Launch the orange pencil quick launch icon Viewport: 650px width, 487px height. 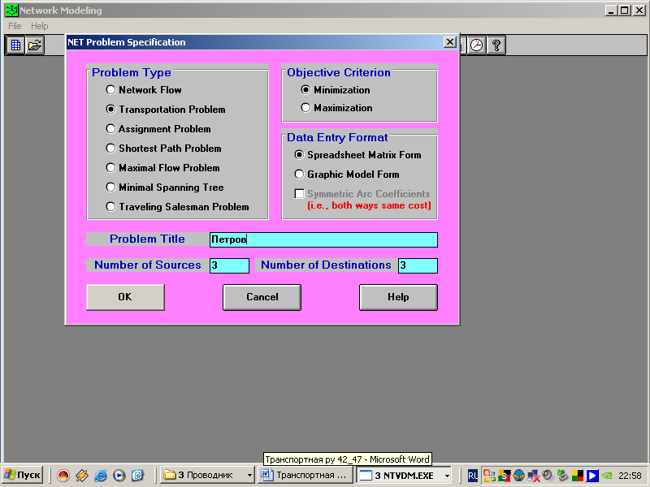82,476
